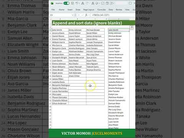184x138 pixels.
Task: Click into the TOCOL formula bar text
Action: [101, 15]
